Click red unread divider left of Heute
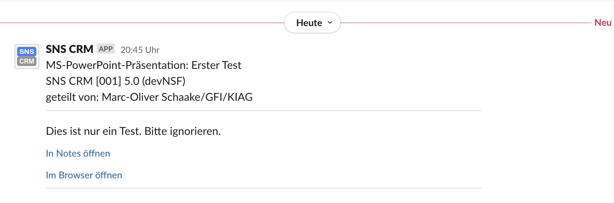The width and height of the screenshot is (614, 203). [x=142, y=23]
